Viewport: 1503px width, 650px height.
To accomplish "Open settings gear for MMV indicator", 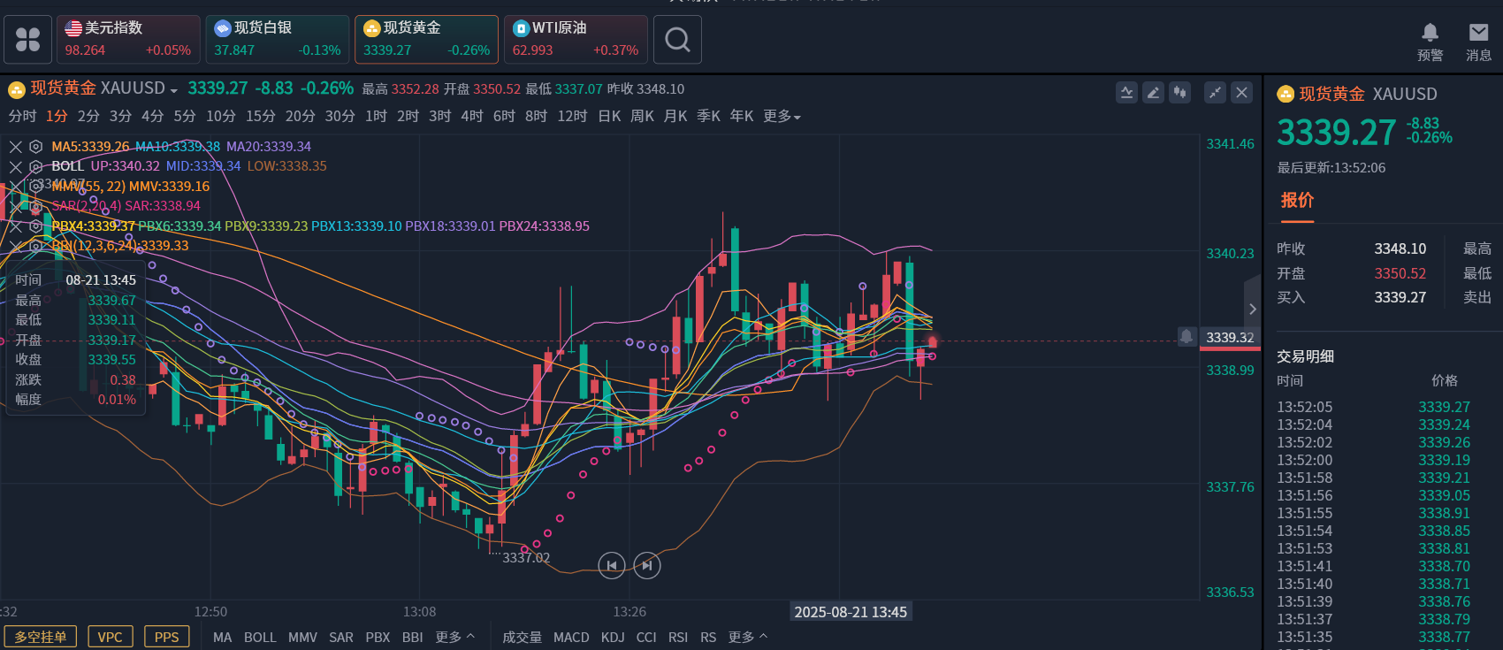I will [x=36, y=186].
